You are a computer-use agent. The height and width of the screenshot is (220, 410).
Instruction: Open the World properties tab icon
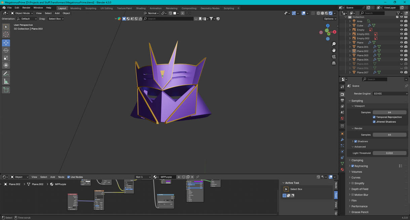pos(342,119)
